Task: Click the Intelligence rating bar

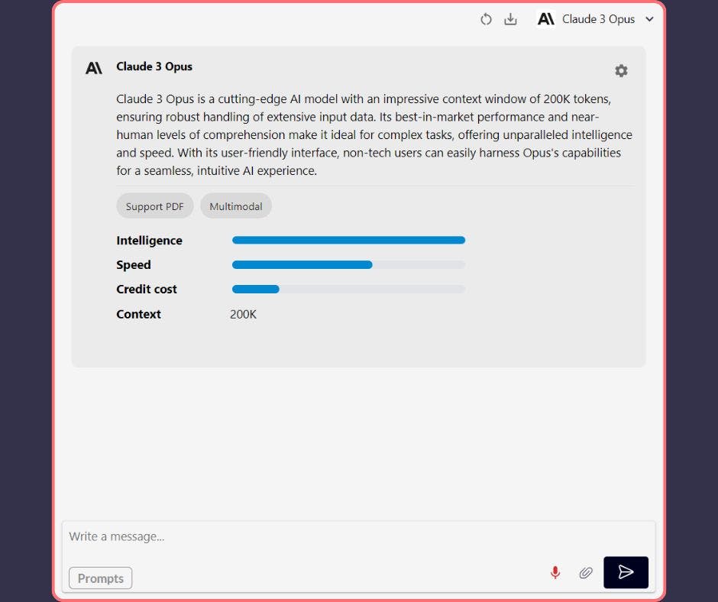Action: click(x=348, y=240)
